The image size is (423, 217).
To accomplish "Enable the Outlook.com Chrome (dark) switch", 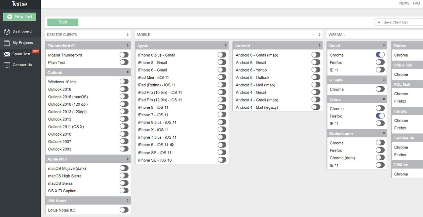I will click(380, 158).
